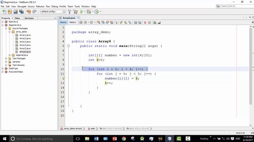Click the Toggle Bookmark icon in editor toolbar
The width and height of the screenshot is (254, 142).
coord(130,22)
